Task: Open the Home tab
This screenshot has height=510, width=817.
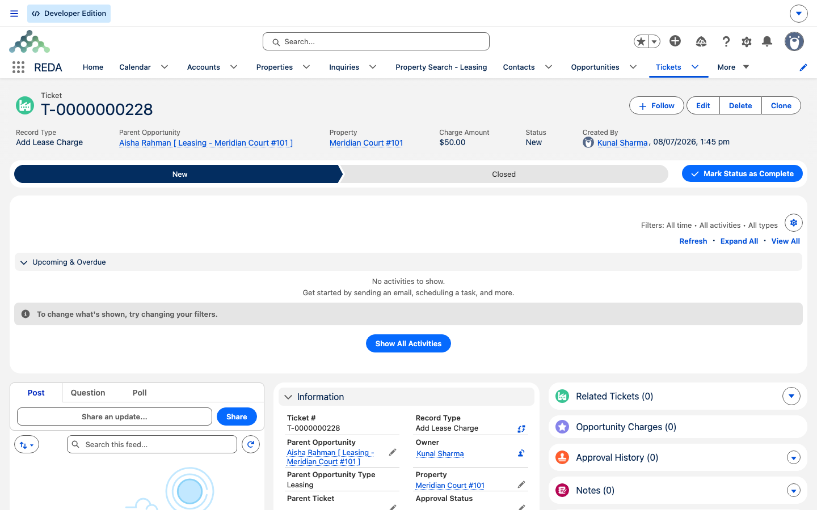Action: pos(93,67)
